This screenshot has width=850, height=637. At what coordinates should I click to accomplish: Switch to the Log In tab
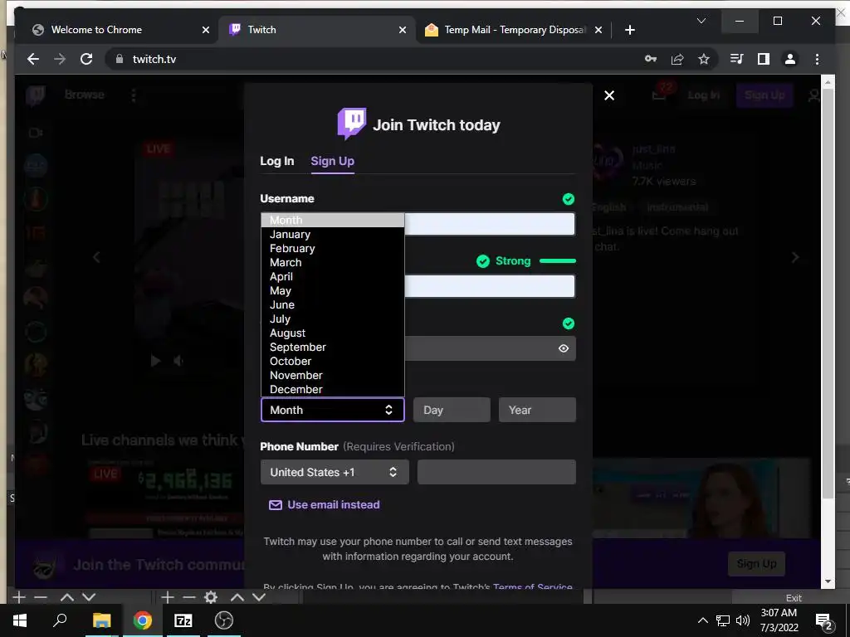[x=277, y=162]
